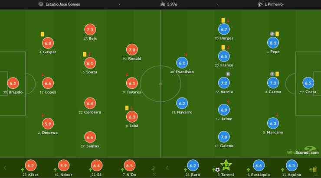The width and height of the screenshot is (321, 178).
Task: Click the attendance crowd icon next to 5,976
Action: click(x=163, y=4)
